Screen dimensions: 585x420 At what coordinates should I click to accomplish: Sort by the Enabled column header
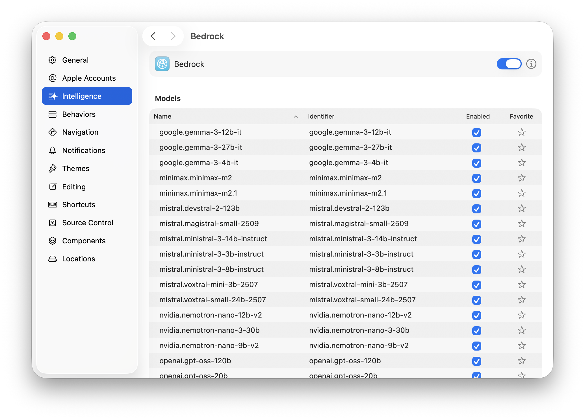(478, 117)
